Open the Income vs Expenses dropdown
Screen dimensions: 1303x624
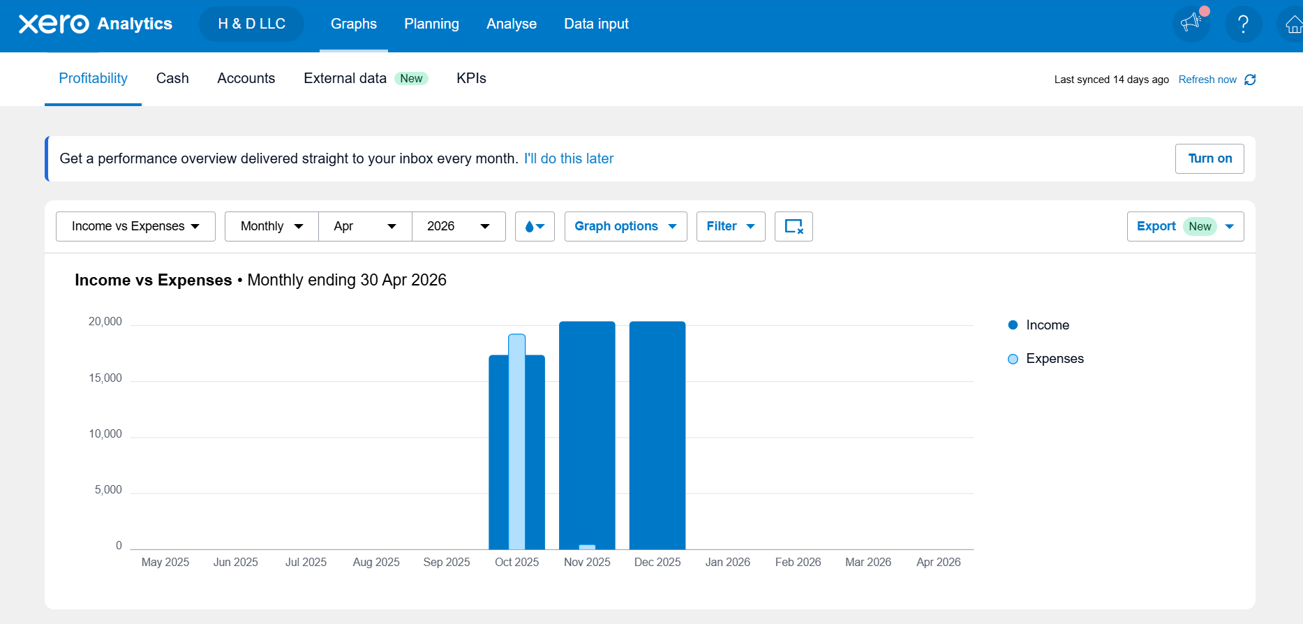(x=135, y=226)
